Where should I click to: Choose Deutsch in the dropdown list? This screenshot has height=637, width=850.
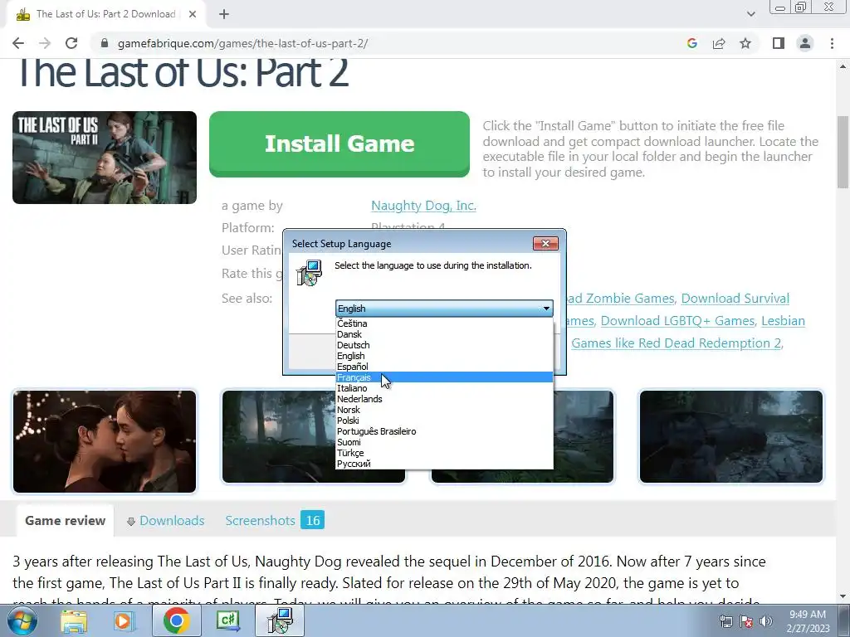444,345
